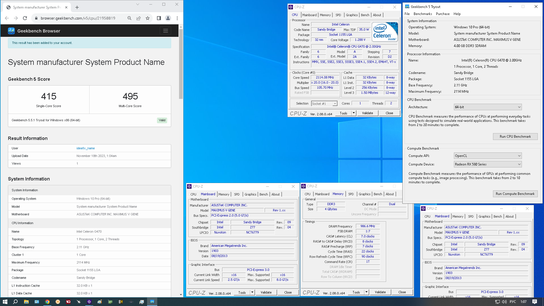Go back in Chrome history
The height and width of the screenshot is (306, 544).
pos(7,18)
